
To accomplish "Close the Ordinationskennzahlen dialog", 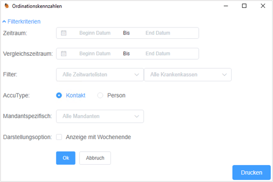I will [x=263, y=6].
